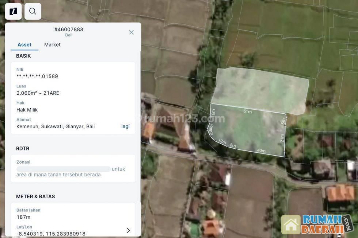Switch to the Asset tab
The height and width of the screenshot is (238, 358).
(24, 44)
